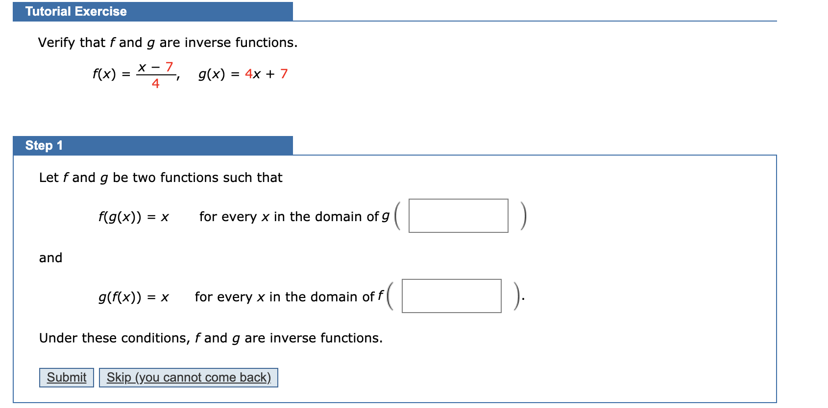Select the f(g(x)) = x equation text

coord(133,216)
